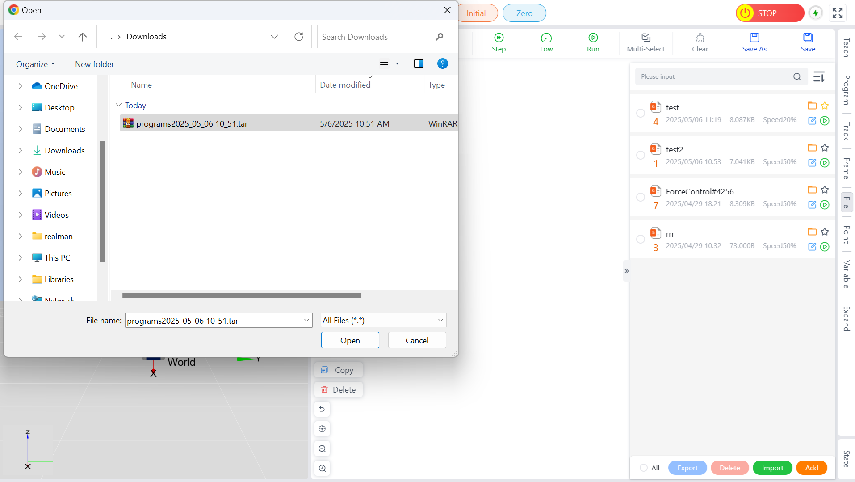Favorite the test2 program with star
This screenshot has height=482, width=855.
click(825, 148)
